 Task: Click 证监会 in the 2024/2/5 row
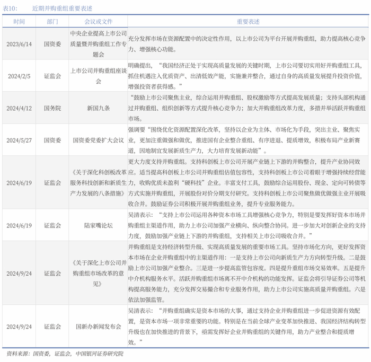click(x=52, y=76)
